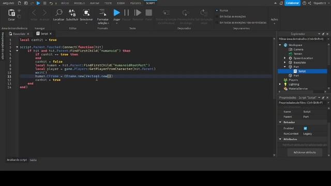331x186 pixels.
Task: Click the small blue play icon in quick access bar
Action: (x=38, y=3)
